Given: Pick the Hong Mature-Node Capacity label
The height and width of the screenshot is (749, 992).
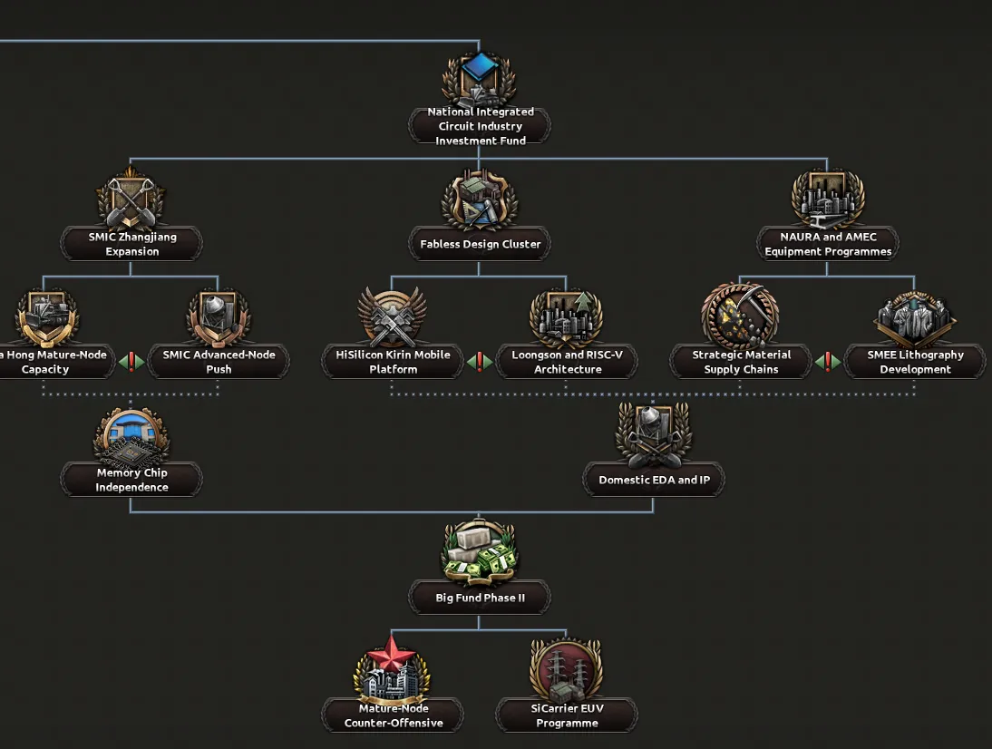Looking at the screenshot, I should 54,362.
